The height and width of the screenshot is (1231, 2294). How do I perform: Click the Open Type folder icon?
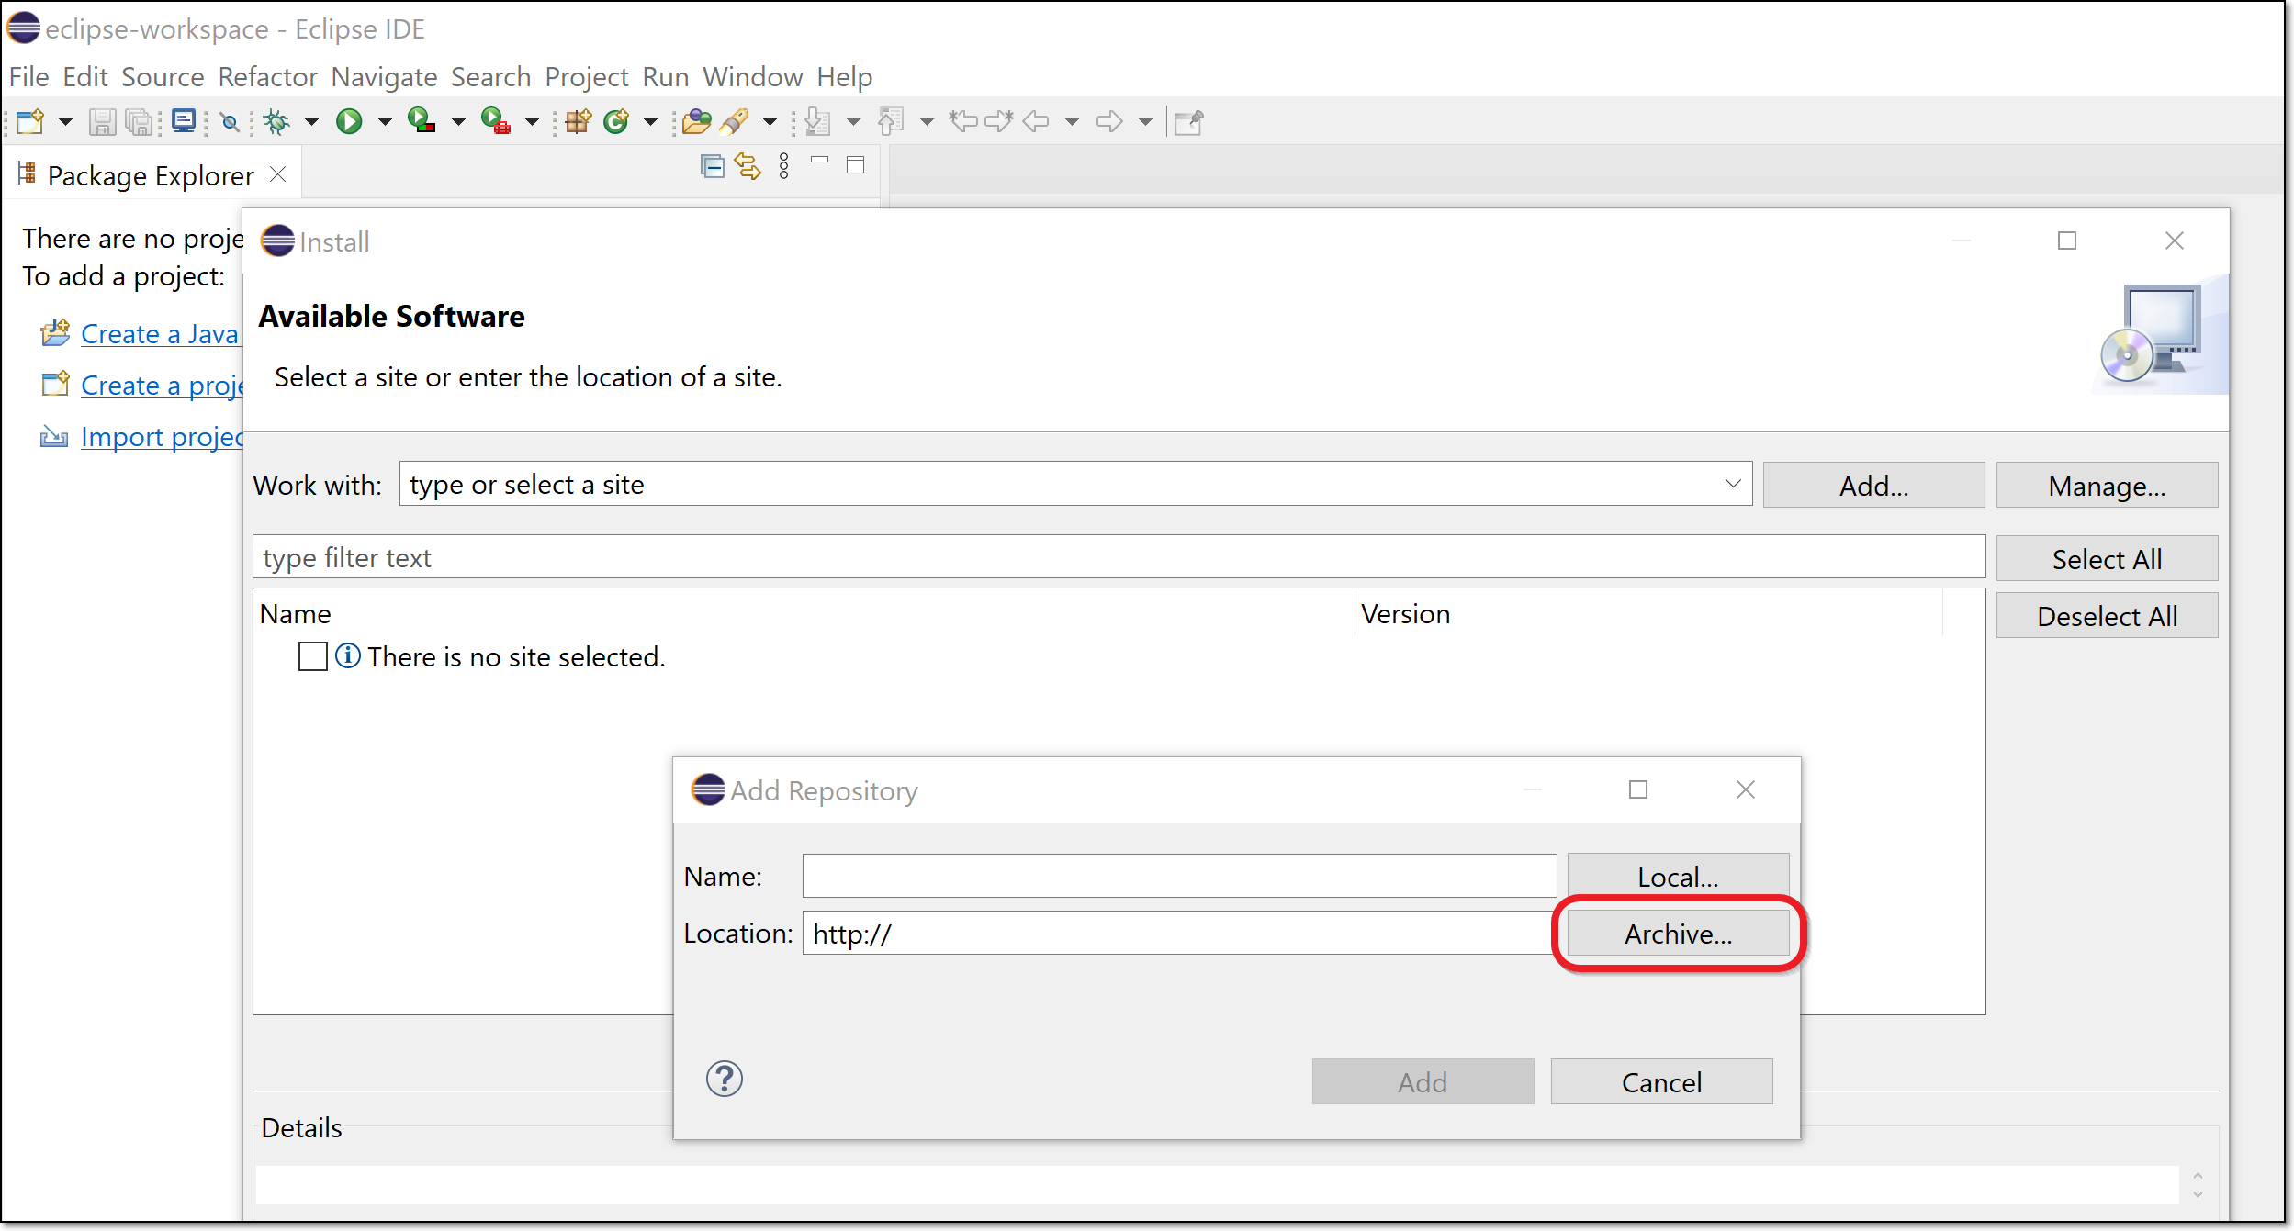click(697, 121)
